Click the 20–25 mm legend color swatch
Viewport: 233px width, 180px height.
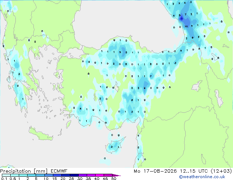tap(65, 175)
